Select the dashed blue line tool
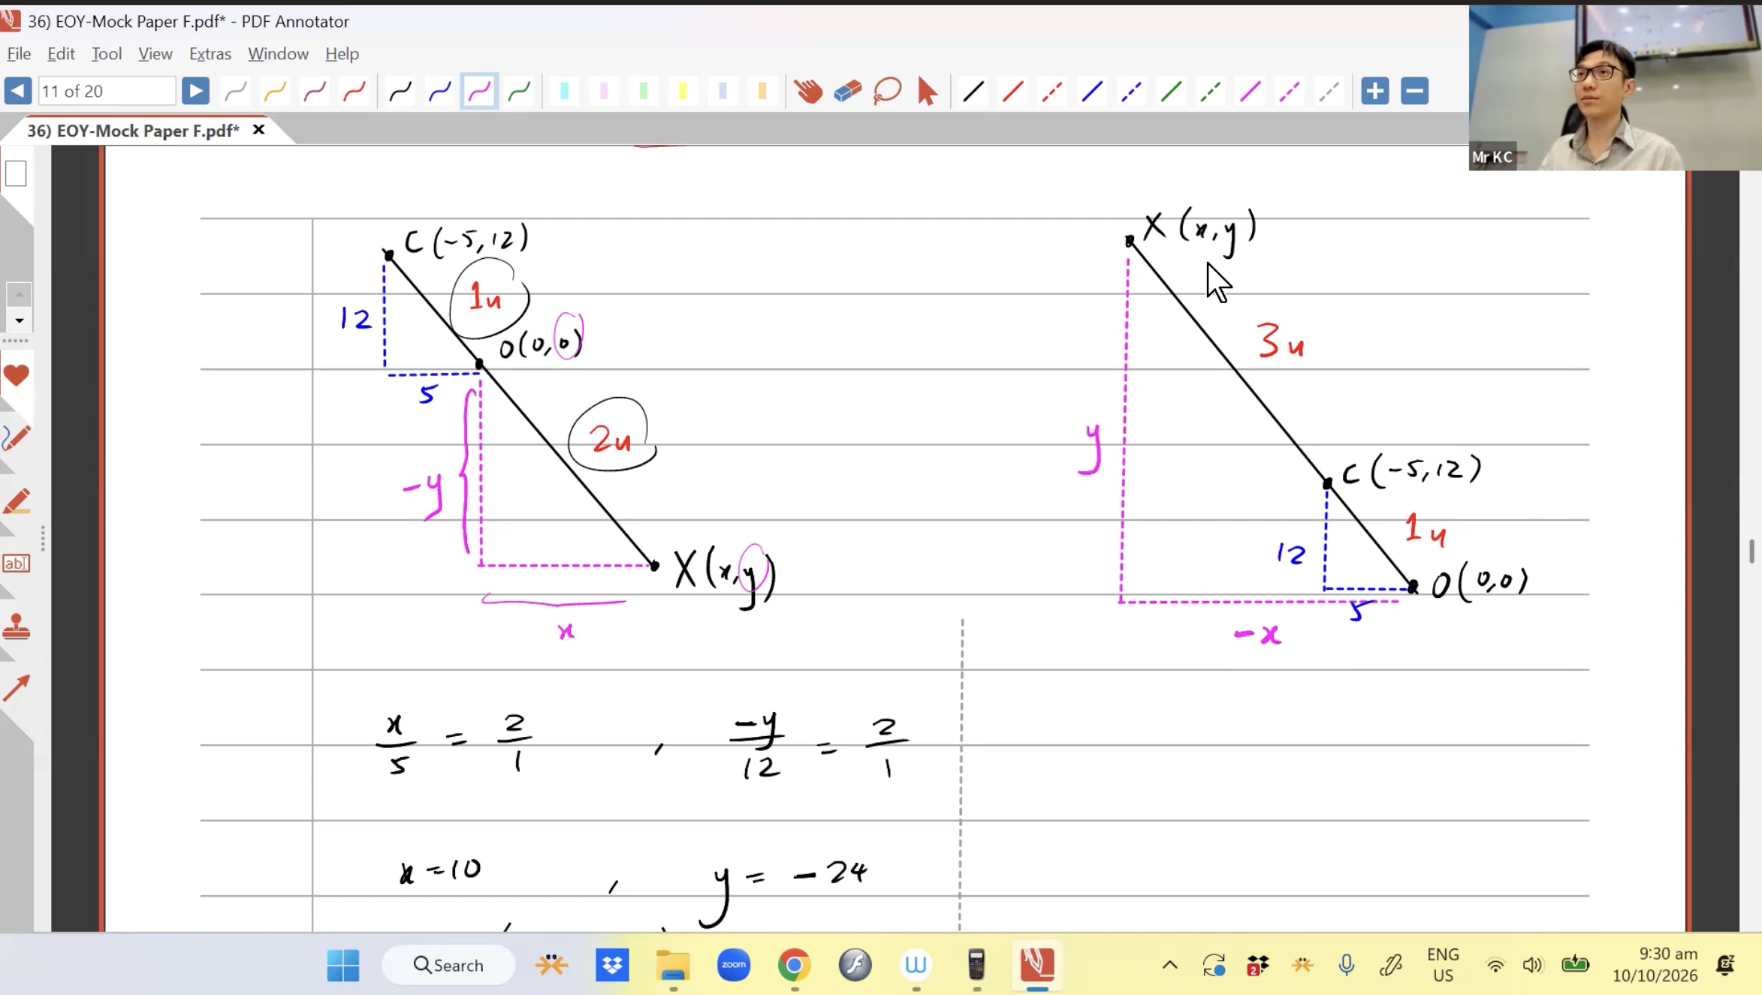Screen dimensions: 1762x995 1131,92
